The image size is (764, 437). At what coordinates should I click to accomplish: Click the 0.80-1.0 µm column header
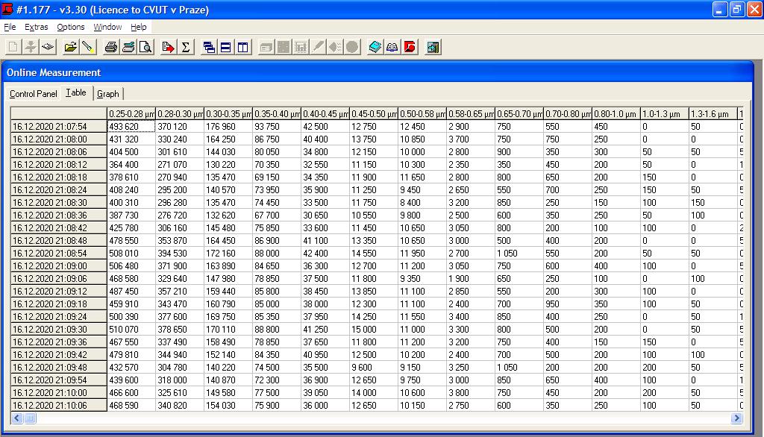coord(616,114)
